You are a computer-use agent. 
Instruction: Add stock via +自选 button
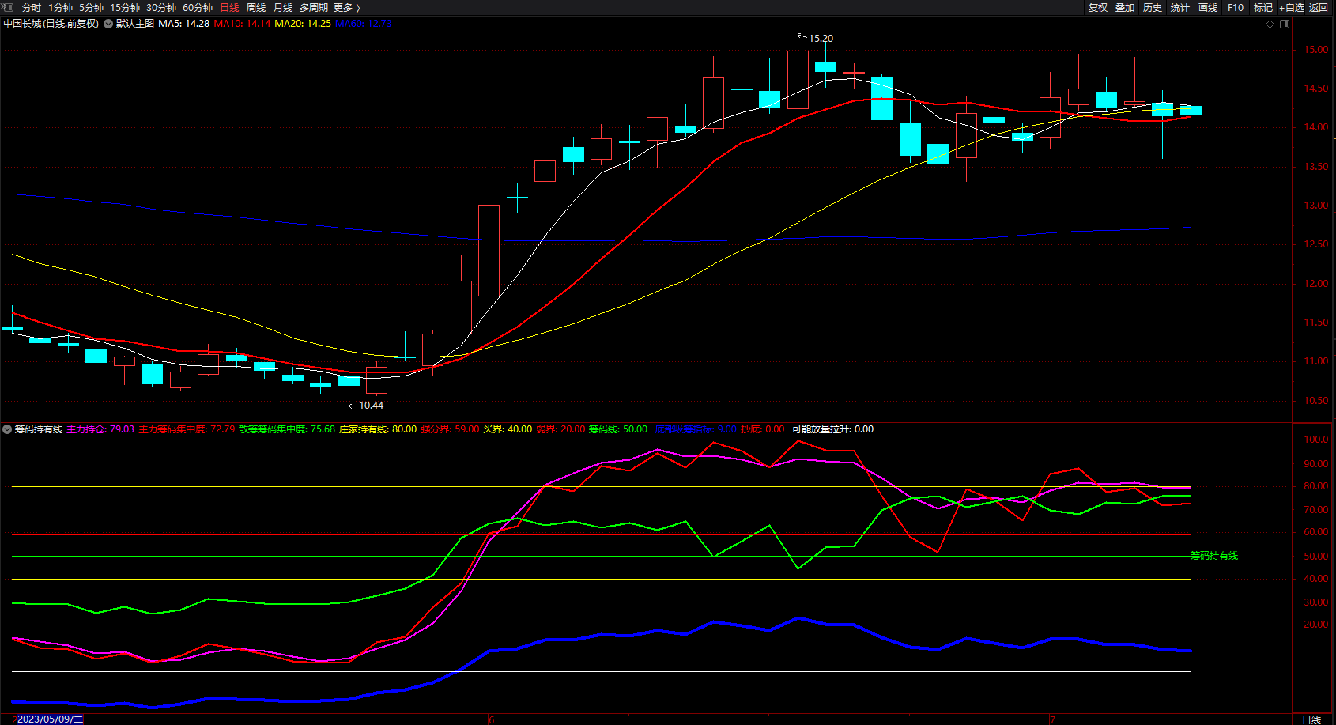tap(1292, 8)
